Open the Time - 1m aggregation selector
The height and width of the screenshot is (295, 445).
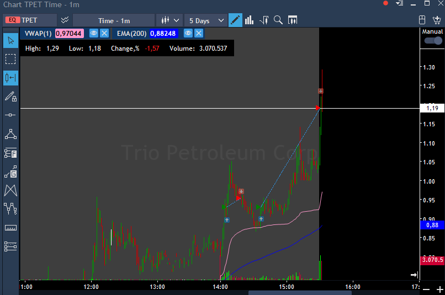tap(114, 21)
